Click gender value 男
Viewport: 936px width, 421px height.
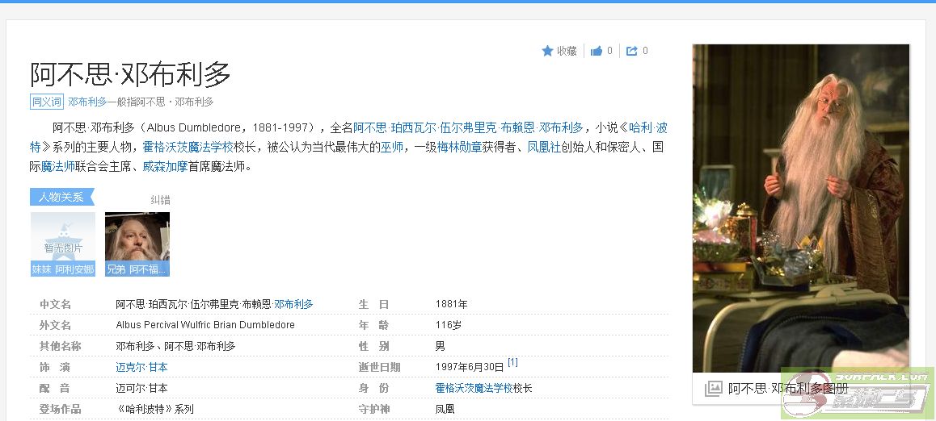[x=440, y=346]
